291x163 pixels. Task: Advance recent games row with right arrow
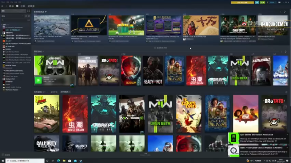286,52
